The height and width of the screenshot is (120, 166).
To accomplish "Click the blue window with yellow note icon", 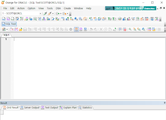I will [153, 29].
